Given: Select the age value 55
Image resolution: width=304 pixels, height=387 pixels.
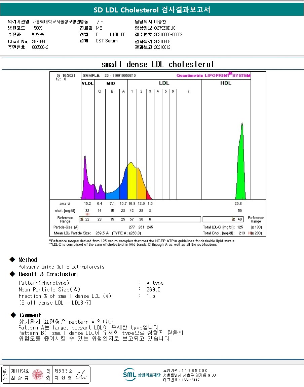Looking at the screenshot, I should [123, 35].
